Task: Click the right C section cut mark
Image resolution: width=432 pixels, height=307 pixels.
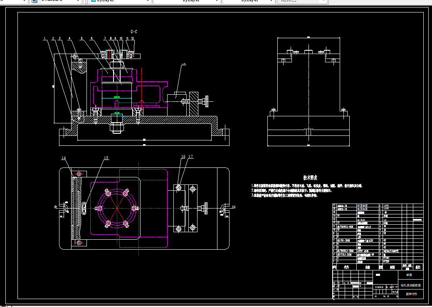Action: [234, 207]
